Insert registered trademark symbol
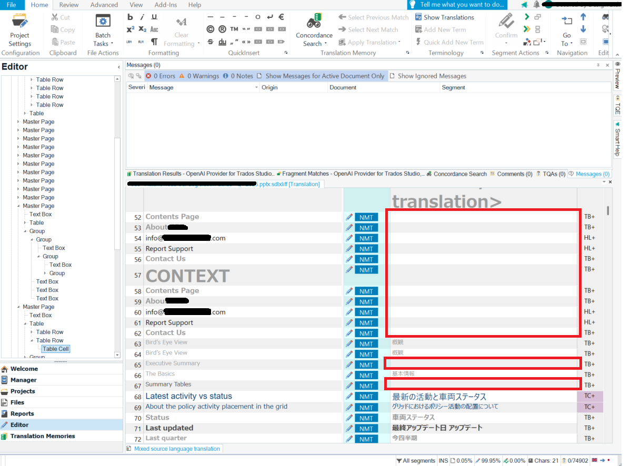The height and width of the screenshot is (466, 631). point(222,29)
